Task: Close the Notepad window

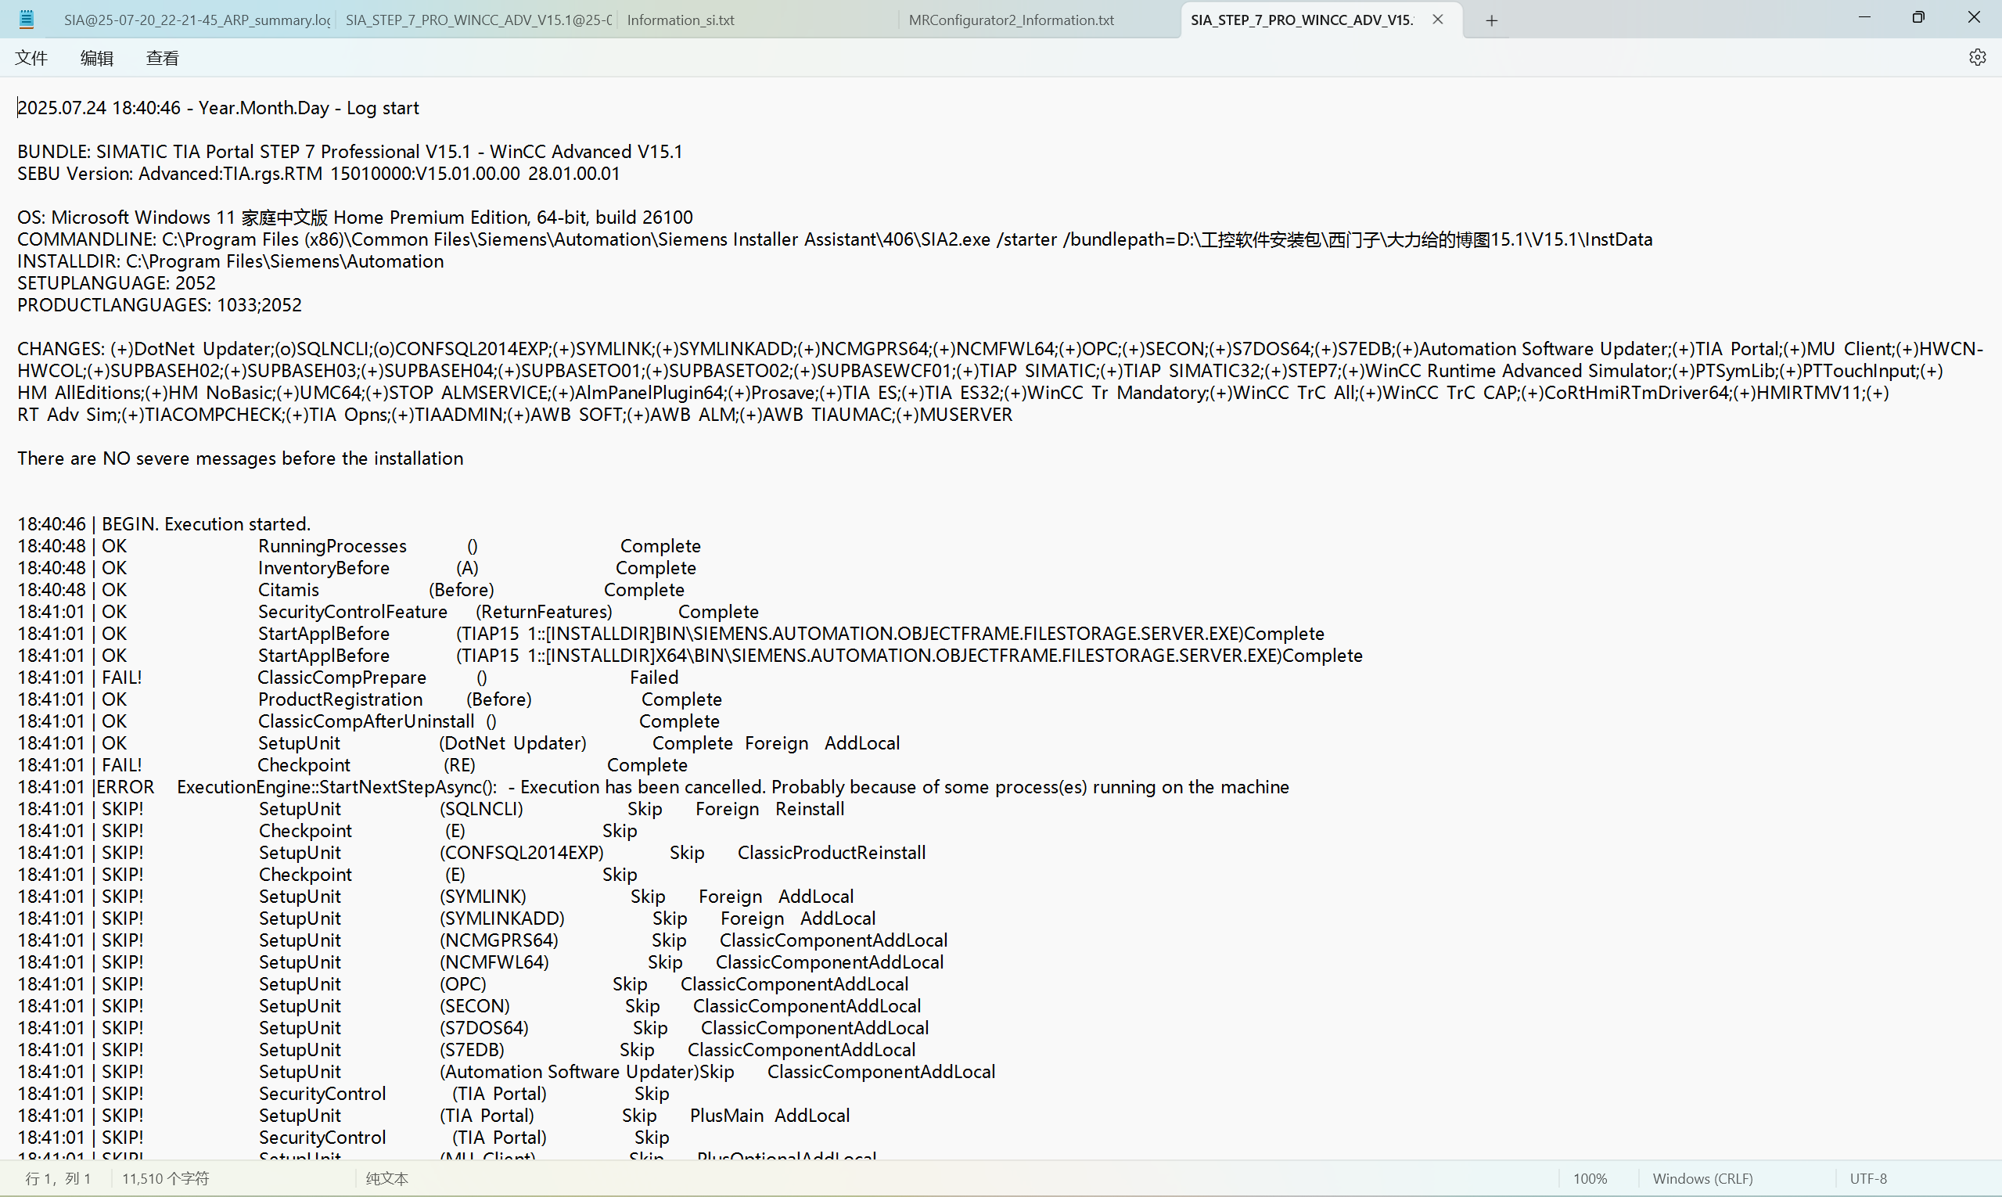Action: click(1973, 18)
